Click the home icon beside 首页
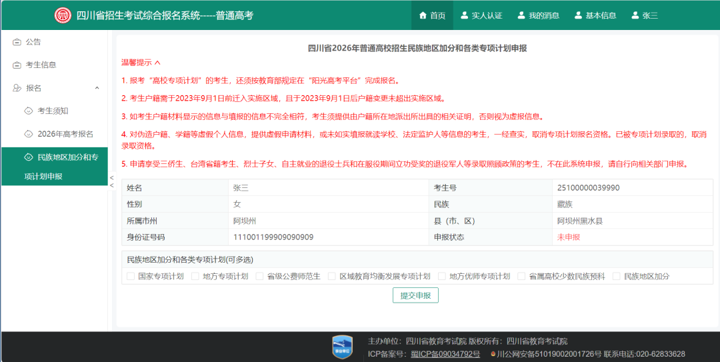This screenshot has height=362, width=720. (422, 15)
